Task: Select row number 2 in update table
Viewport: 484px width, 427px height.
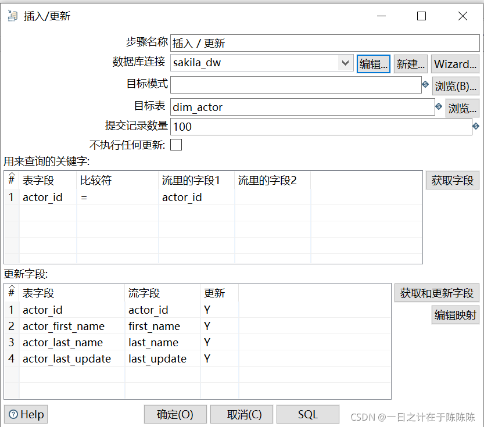Action: pyautogui.click(x=12, y=326)
